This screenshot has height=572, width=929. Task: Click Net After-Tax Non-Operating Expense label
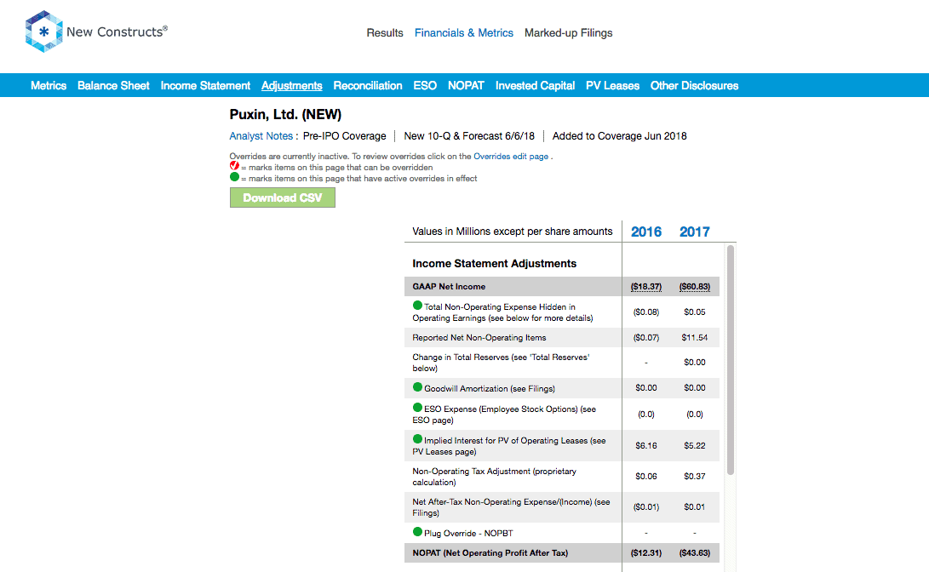(x=511, y=507)
